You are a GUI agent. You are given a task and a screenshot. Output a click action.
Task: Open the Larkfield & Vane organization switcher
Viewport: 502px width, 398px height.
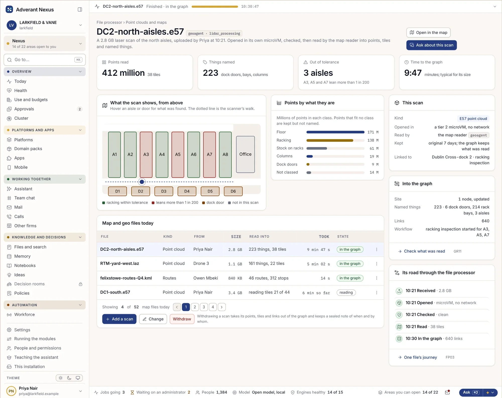pos(45,25)
